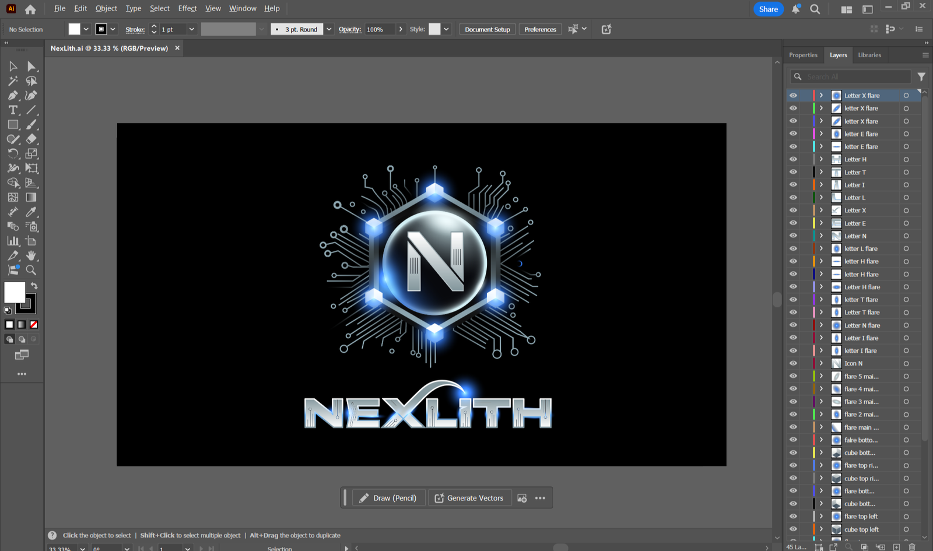Expand the Letter E layer group

click(821, 223)
